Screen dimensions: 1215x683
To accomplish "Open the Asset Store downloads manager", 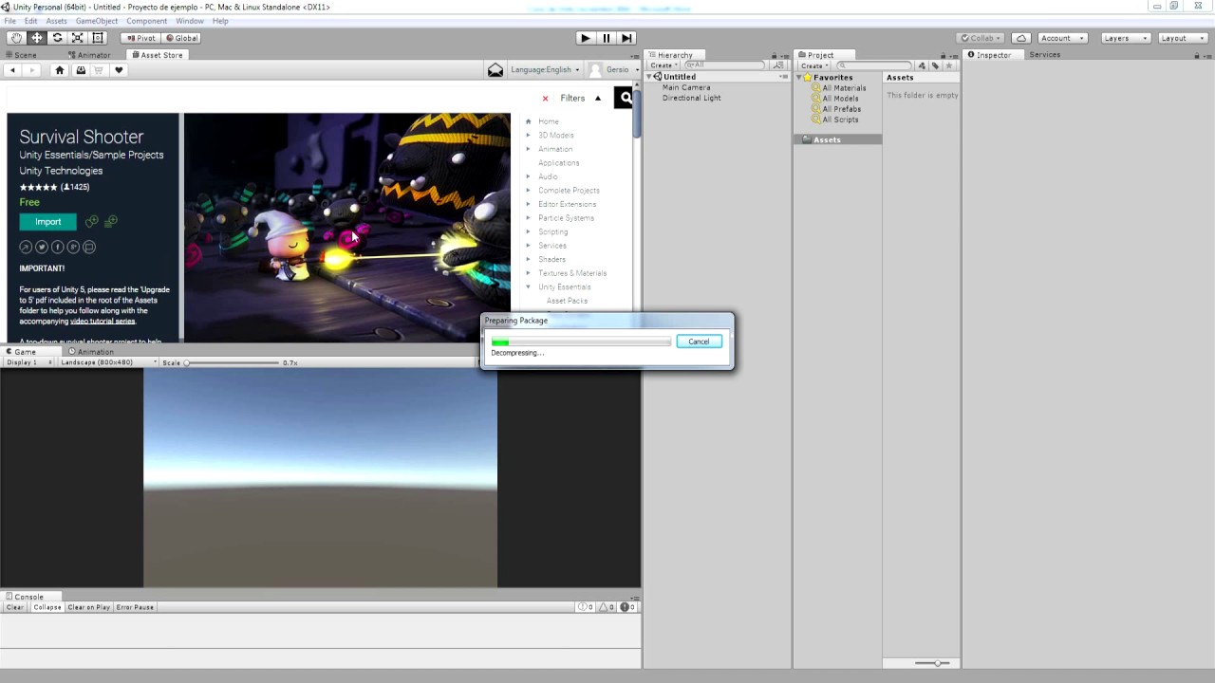I will click(81, 70).
